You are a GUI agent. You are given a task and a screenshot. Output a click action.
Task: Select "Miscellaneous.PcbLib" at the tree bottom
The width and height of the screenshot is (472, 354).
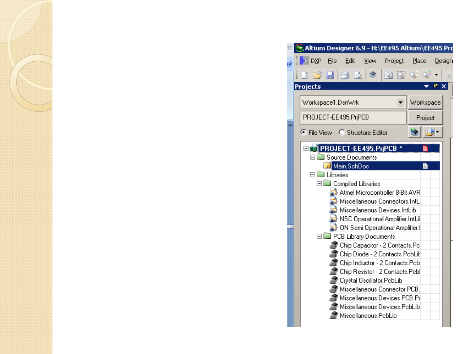pyautogui.click(x=368, y=316)
